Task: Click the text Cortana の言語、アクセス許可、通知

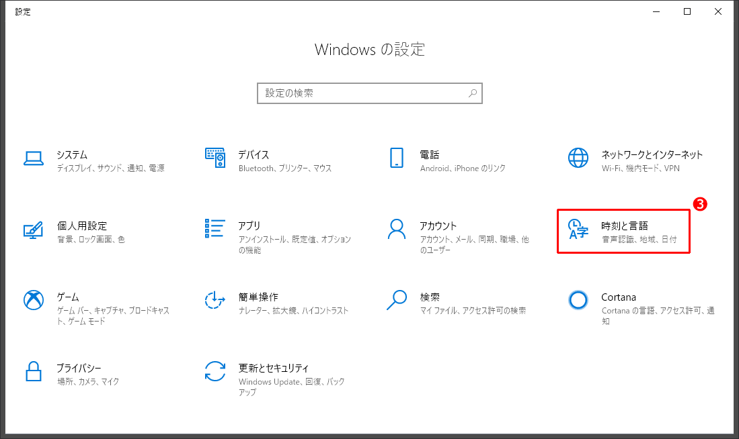Action: pos(658,315)
